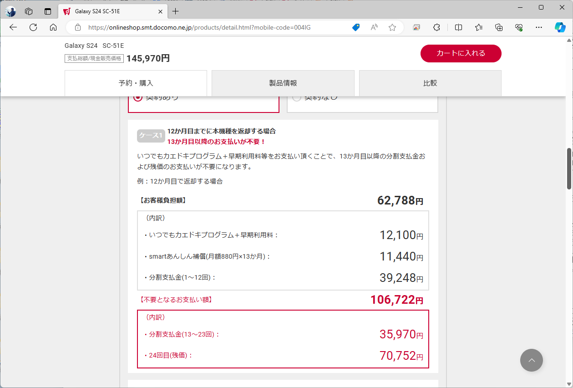Click the 145,970円 price text
The width and height of the screenshot is (573, 388).
pyautogui.click(x=148, y=58)
